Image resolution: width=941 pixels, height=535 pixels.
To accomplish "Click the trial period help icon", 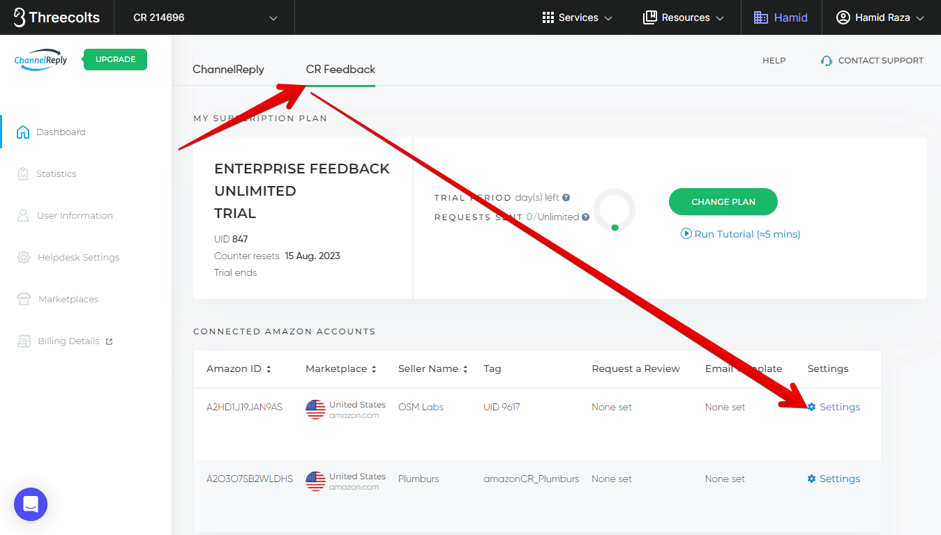I will coord(566,198).
